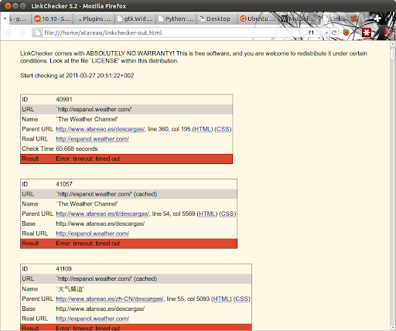Select the ID value 41109
This screenshot has width=396, height=331.
63,269
